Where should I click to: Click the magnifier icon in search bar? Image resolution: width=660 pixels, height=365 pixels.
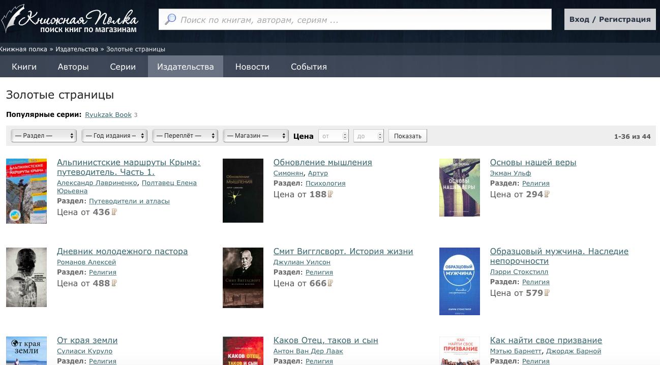pyautogui.click(x=170, y=20)
